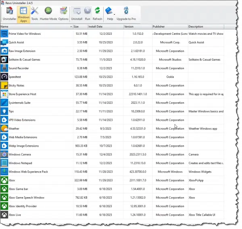The image size is (242, 229).
Task: Select the Prime Video for Windows icon
Action: (x=4, y=34)
